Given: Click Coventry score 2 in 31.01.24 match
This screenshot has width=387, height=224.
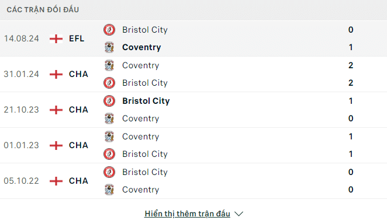Looking at the screenshot, I should point(351,65).
